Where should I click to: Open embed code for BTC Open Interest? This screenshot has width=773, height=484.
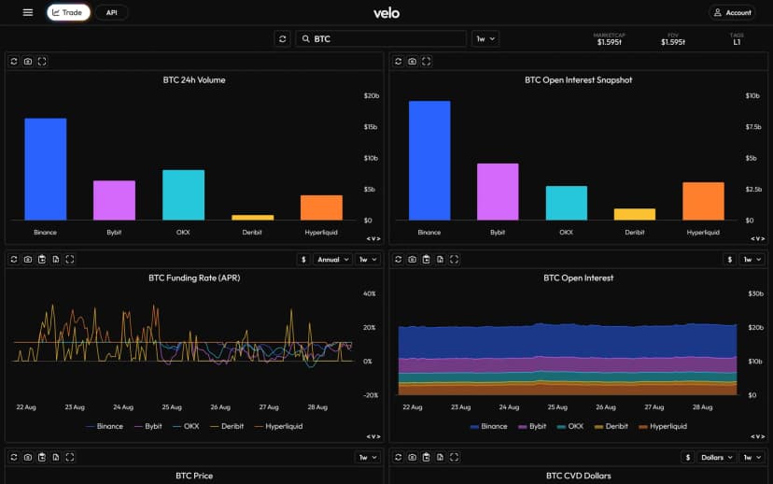(x=758, y=436)
